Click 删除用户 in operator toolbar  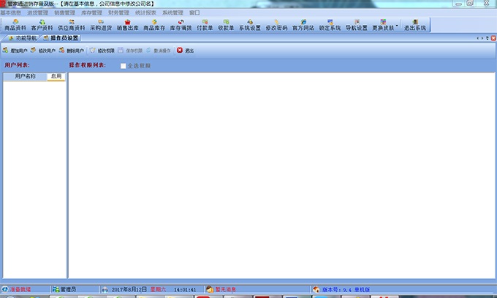point(72,51)
